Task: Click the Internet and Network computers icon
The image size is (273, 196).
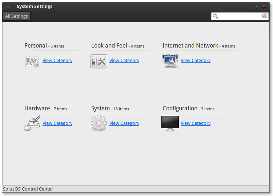Action: pyautogui.click(x=170, y=61)
